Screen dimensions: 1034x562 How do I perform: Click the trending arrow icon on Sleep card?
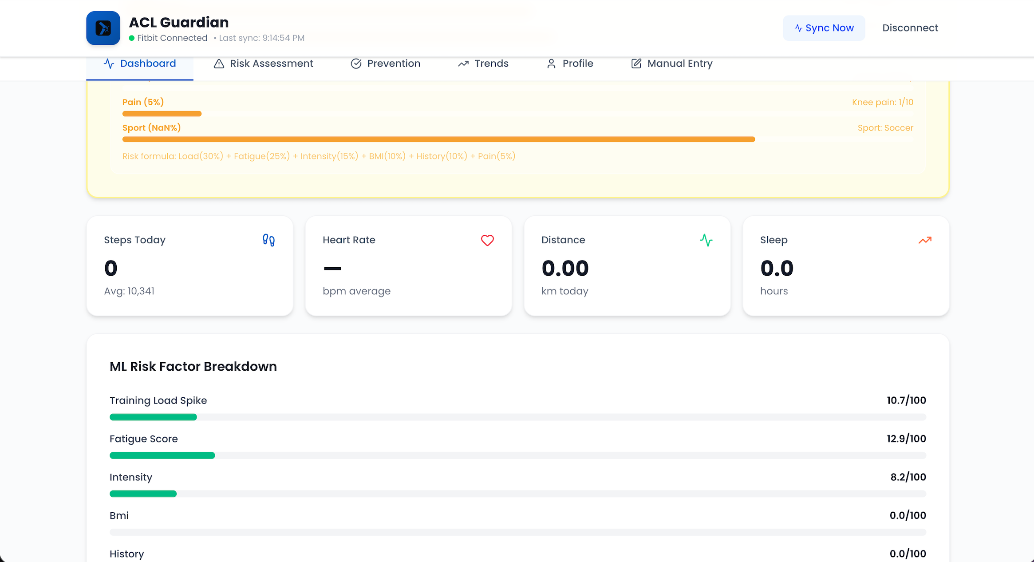pyautogui.click(x=925, y=240)
